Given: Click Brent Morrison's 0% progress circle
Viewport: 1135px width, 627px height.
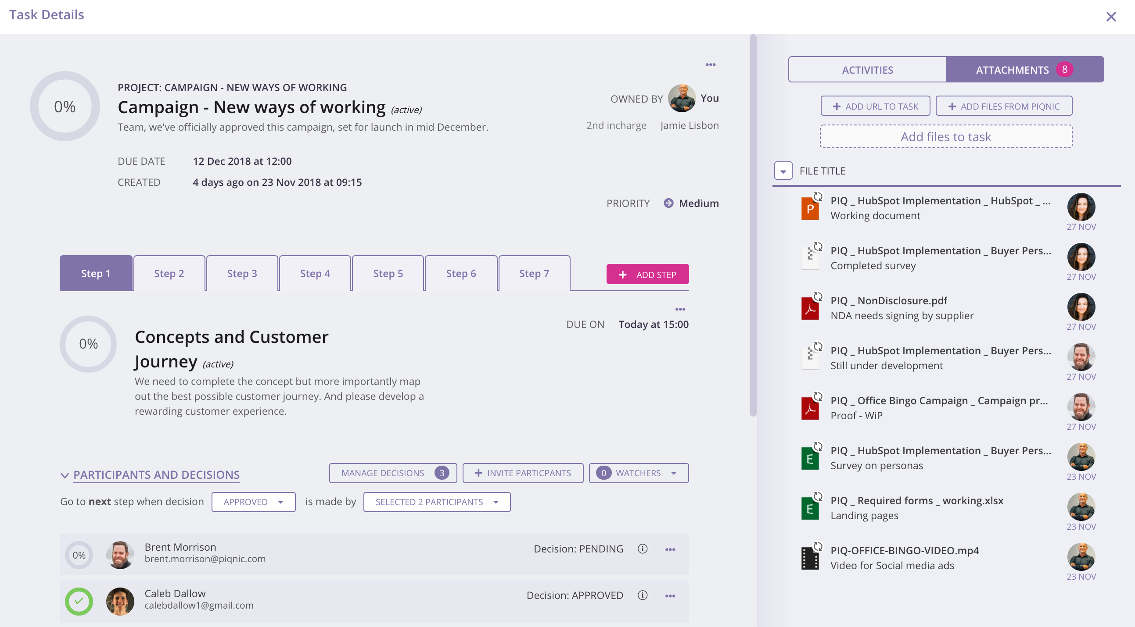Looking at the screenshot, I should (x=79, y=555).
